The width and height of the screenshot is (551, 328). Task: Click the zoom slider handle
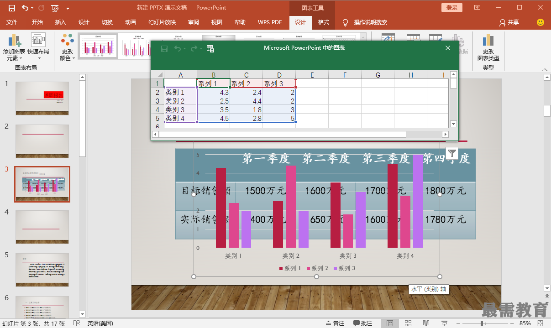click(482, 323)
